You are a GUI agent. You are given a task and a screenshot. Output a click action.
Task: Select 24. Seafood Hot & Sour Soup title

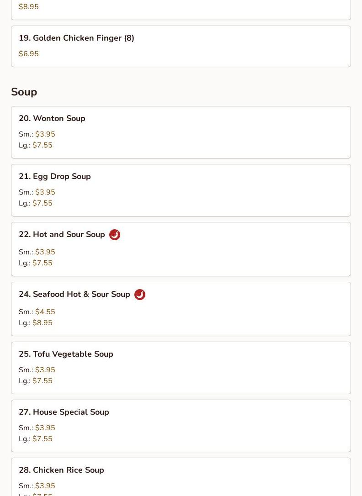coord(75,294)
